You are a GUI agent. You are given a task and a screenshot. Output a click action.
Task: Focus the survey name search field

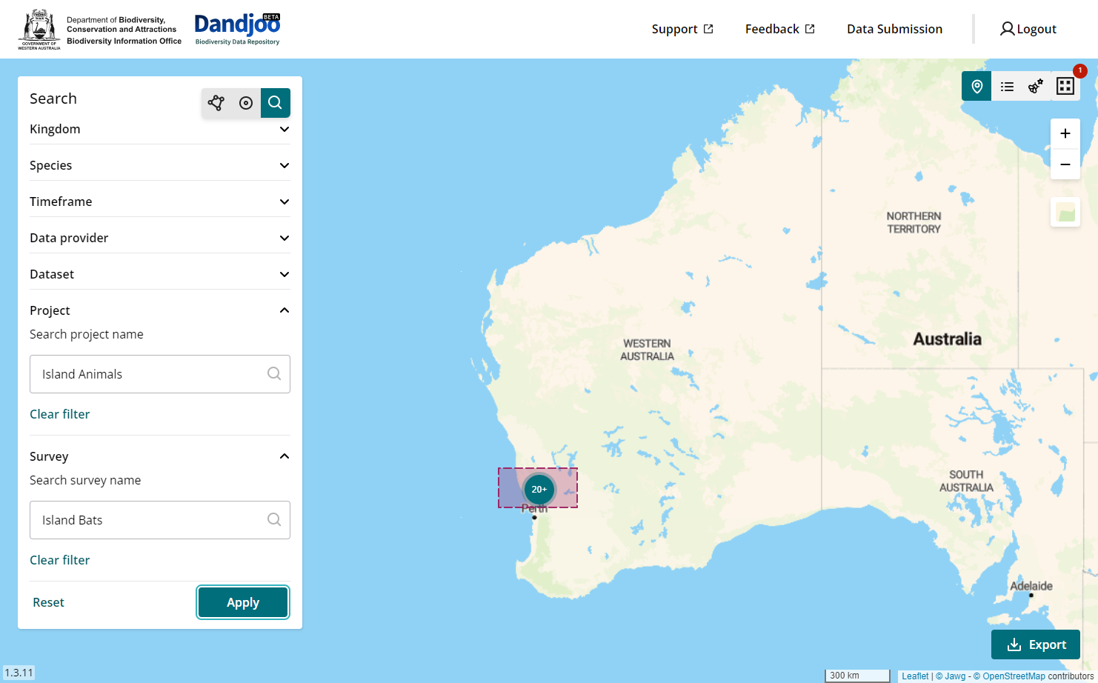tap(160, 520)
